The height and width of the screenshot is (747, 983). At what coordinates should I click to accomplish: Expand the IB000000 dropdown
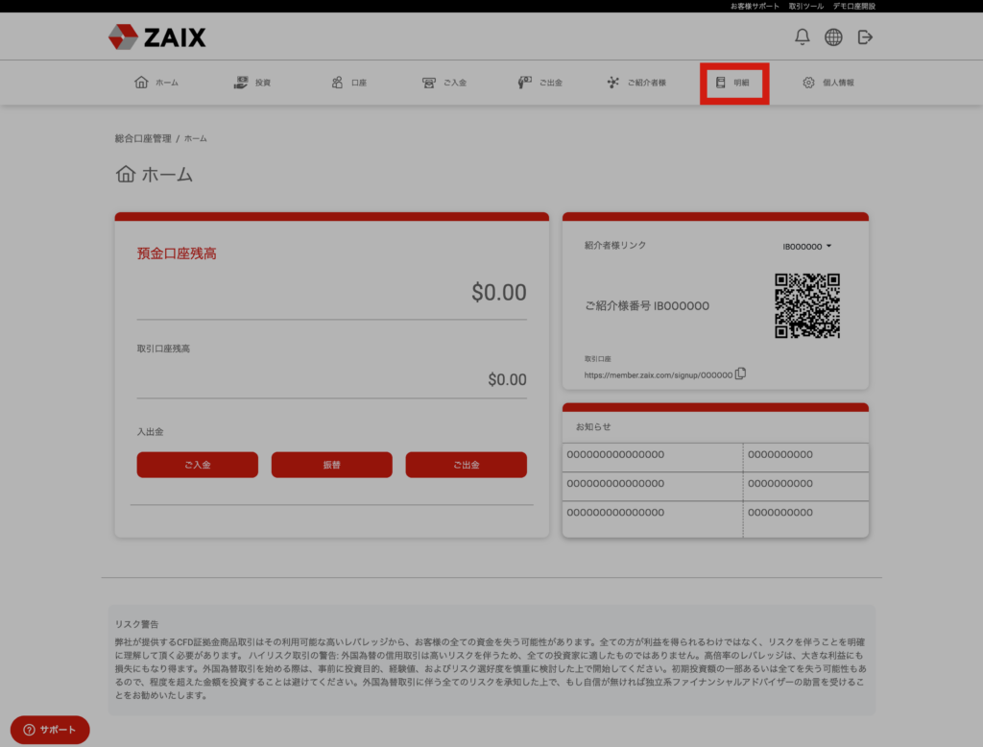(807, 247)
